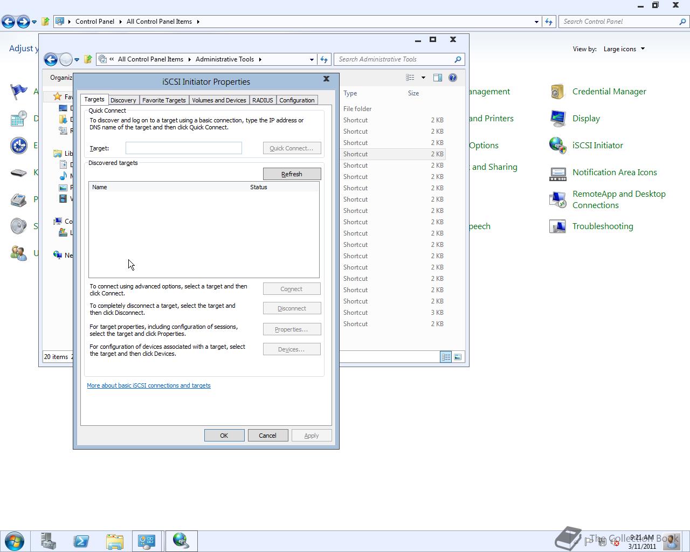The width and height of the screenshot is (690, 552).
Task: Refresh the Control Panel address bar
Action: click(549, 22)
